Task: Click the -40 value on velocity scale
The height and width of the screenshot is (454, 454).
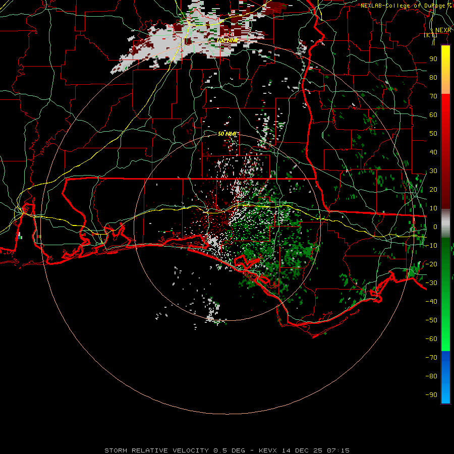Action: click(431, 302)
